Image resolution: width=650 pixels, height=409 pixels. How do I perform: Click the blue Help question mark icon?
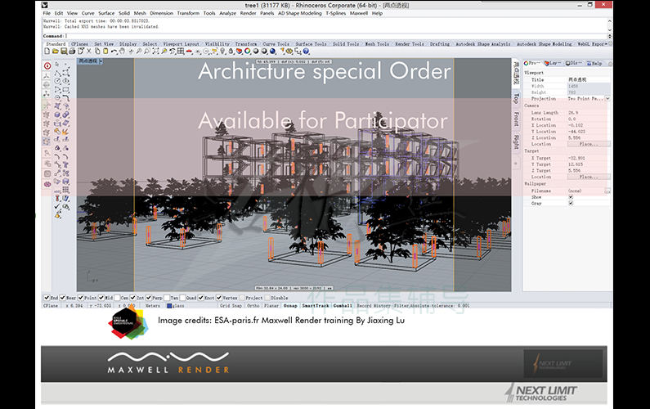(306, 51)
